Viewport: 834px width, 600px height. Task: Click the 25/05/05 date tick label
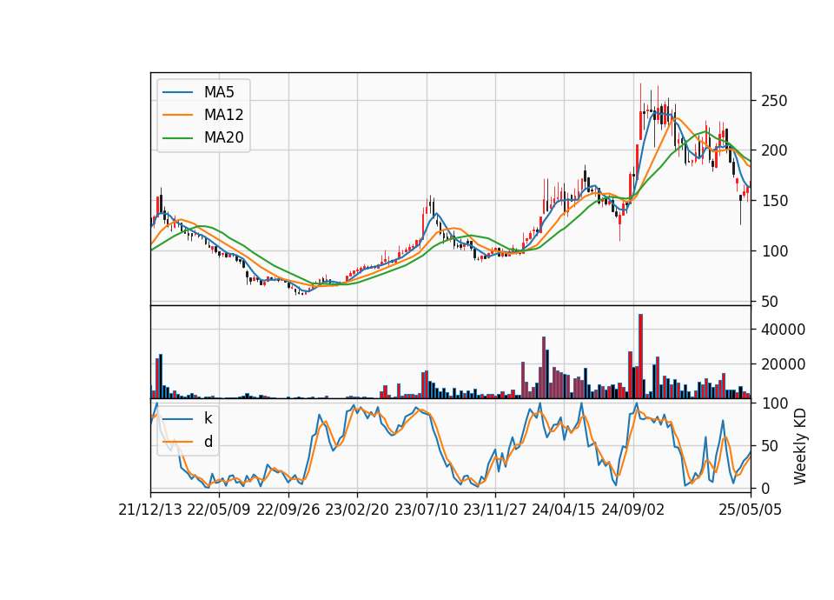pos(750,510)
